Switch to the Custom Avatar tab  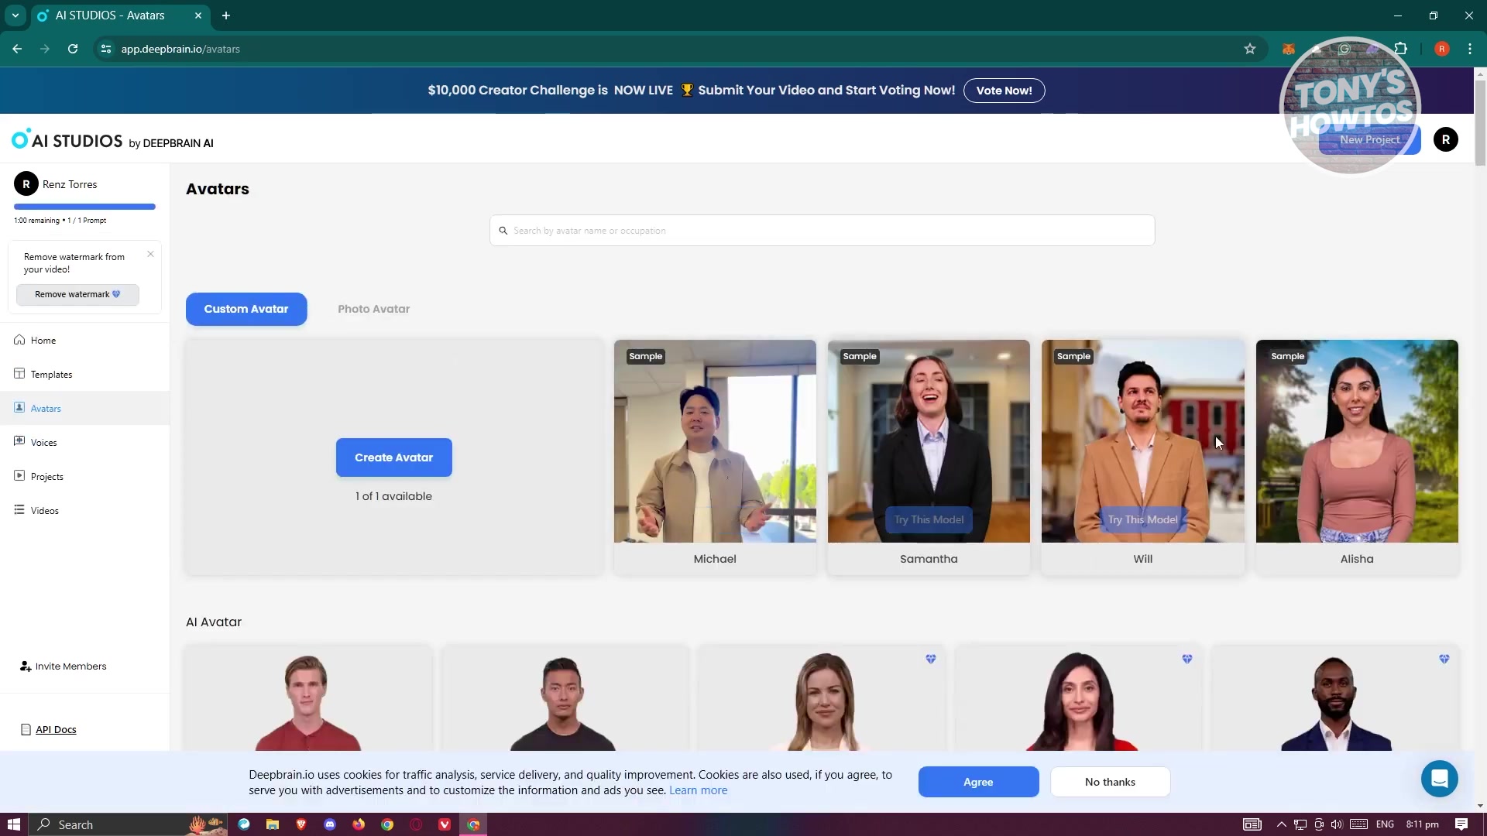click(x=246, y=309)
